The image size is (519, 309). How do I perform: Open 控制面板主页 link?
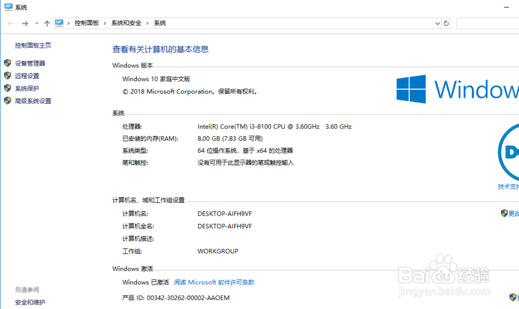pyautogui.click(x=33, y=45)
